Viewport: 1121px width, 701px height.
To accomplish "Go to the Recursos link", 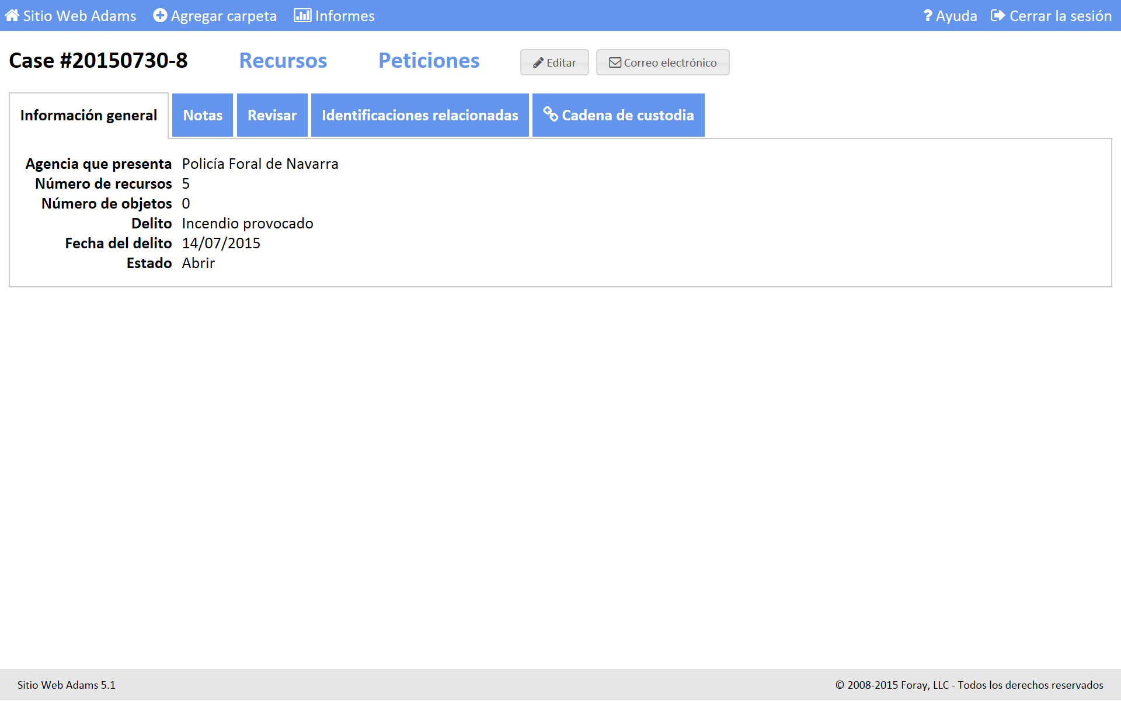I will tap(283, 61).
